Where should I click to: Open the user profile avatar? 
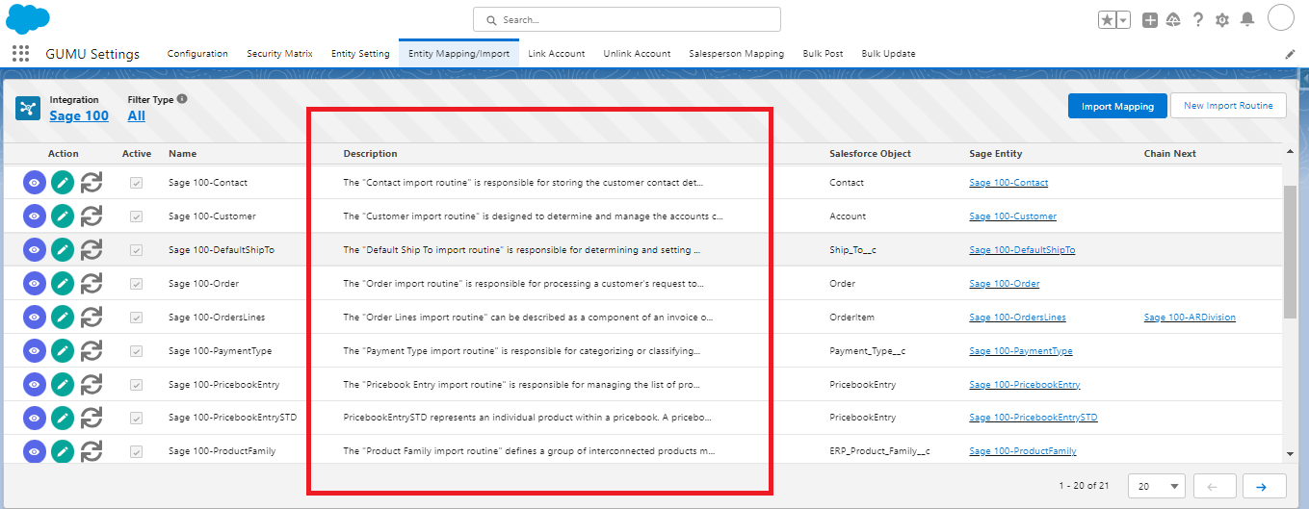[x=1280, y=17]
